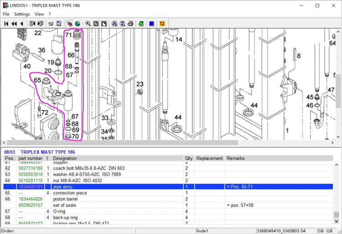Click the blue circled 2 toolbar icon
342x234 pixels.
[x=122, y=23]
